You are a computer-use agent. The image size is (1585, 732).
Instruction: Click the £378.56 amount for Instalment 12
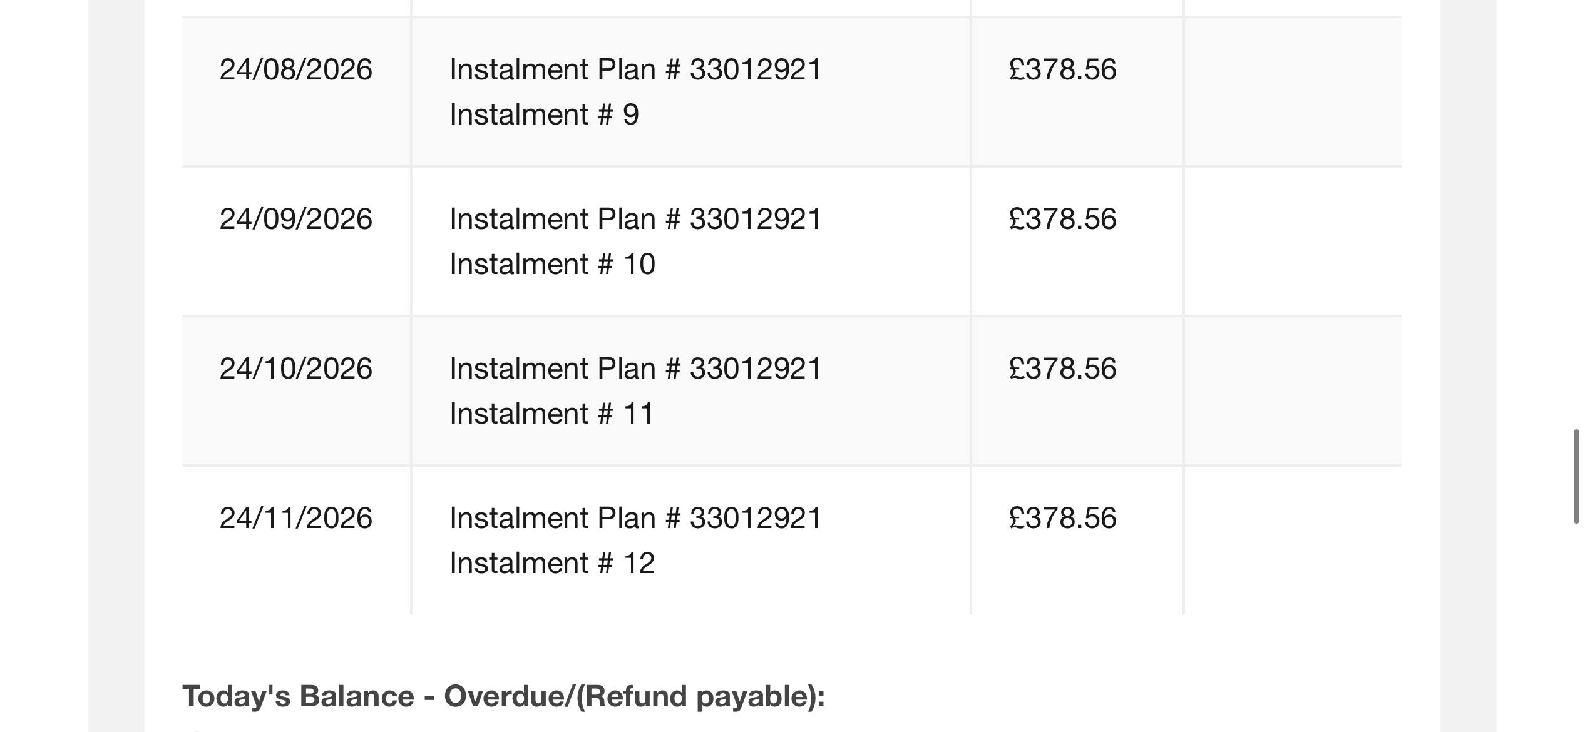coord(1062,517)
